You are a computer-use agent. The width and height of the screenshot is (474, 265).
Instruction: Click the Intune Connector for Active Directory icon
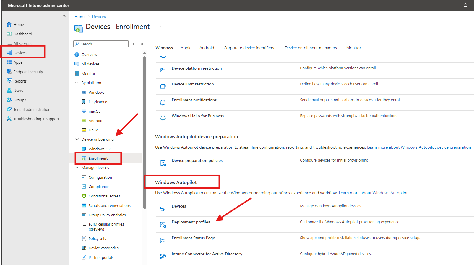pos(163,256)
